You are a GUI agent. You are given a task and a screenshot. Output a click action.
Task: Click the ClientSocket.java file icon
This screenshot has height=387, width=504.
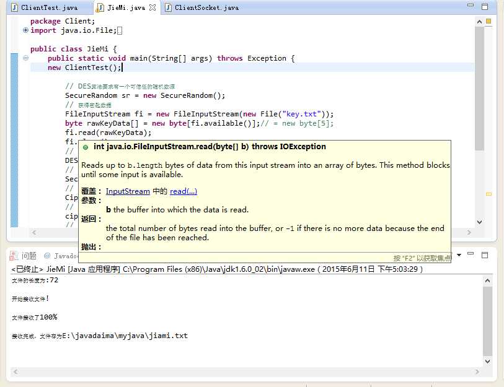(168, 7)
